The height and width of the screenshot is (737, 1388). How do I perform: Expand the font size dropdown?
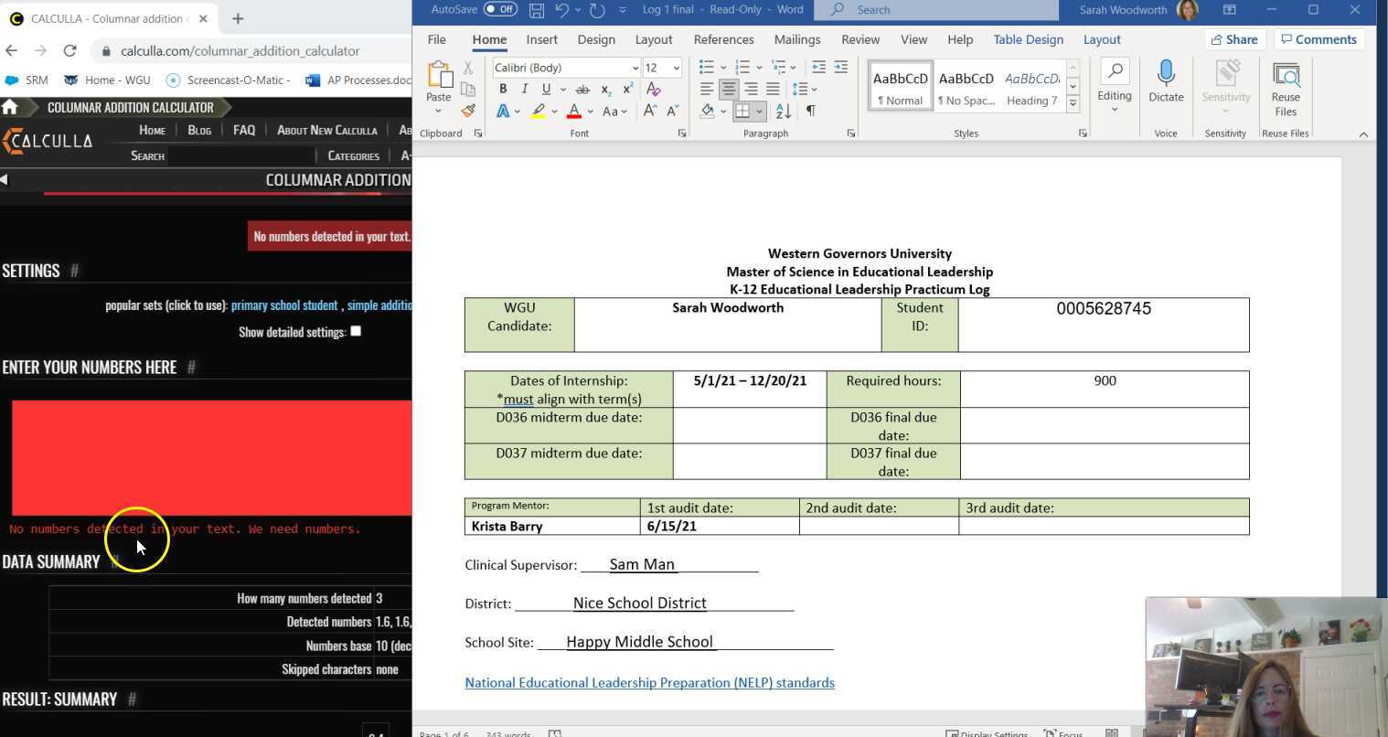click(x=676, y=68)
